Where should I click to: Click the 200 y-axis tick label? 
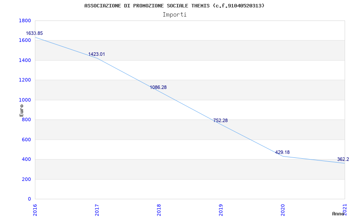pos(27,179)
